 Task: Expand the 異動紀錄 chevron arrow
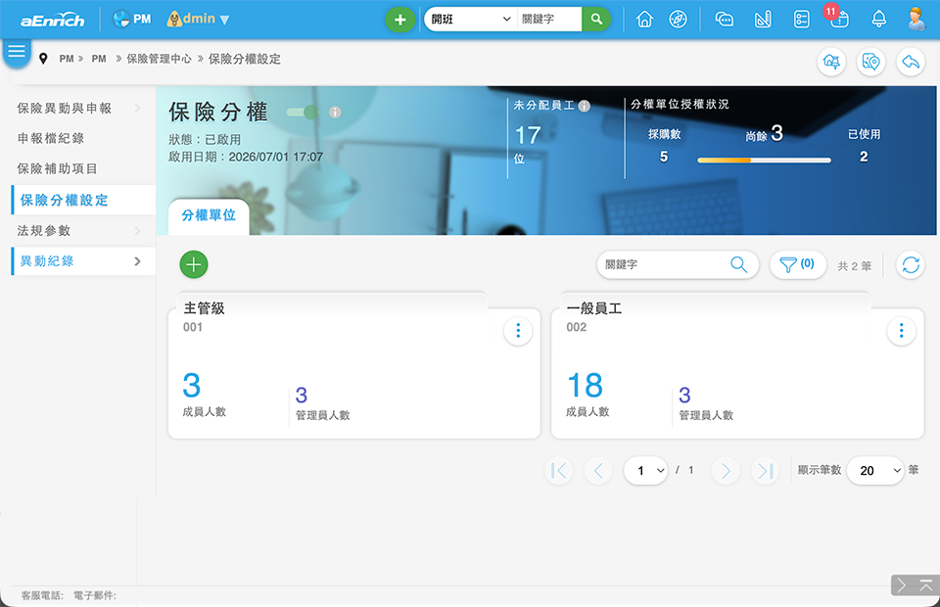click(x=138, y=261)
